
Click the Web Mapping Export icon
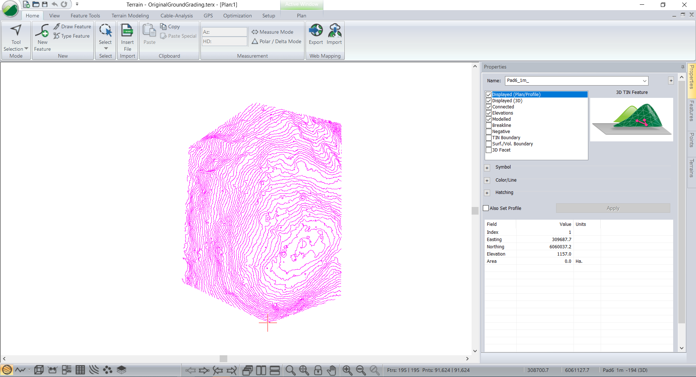[x=316, y=31]
